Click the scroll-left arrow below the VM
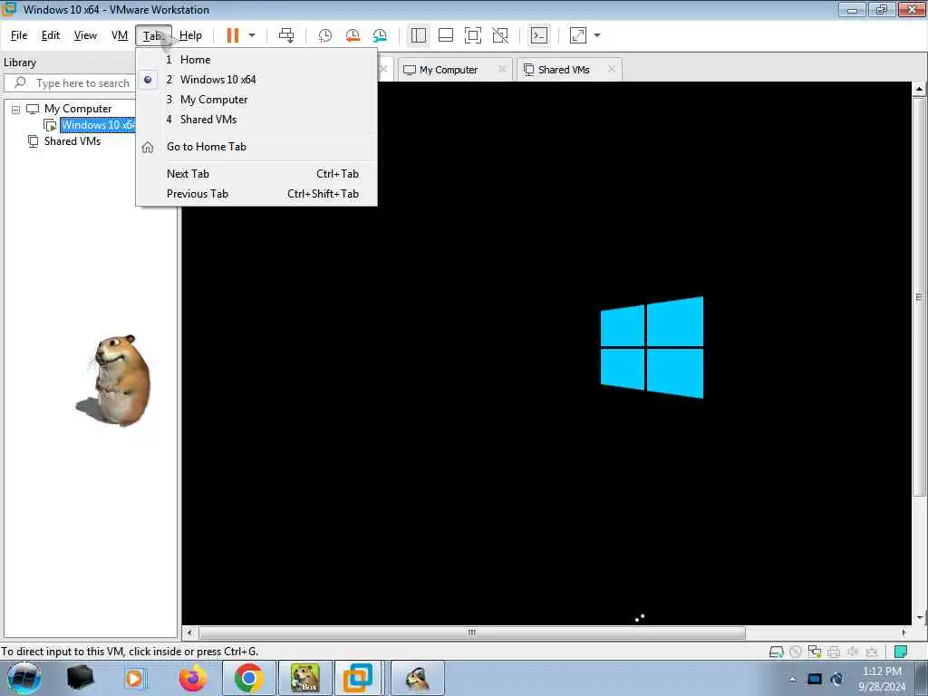 [x=189, y=633]
